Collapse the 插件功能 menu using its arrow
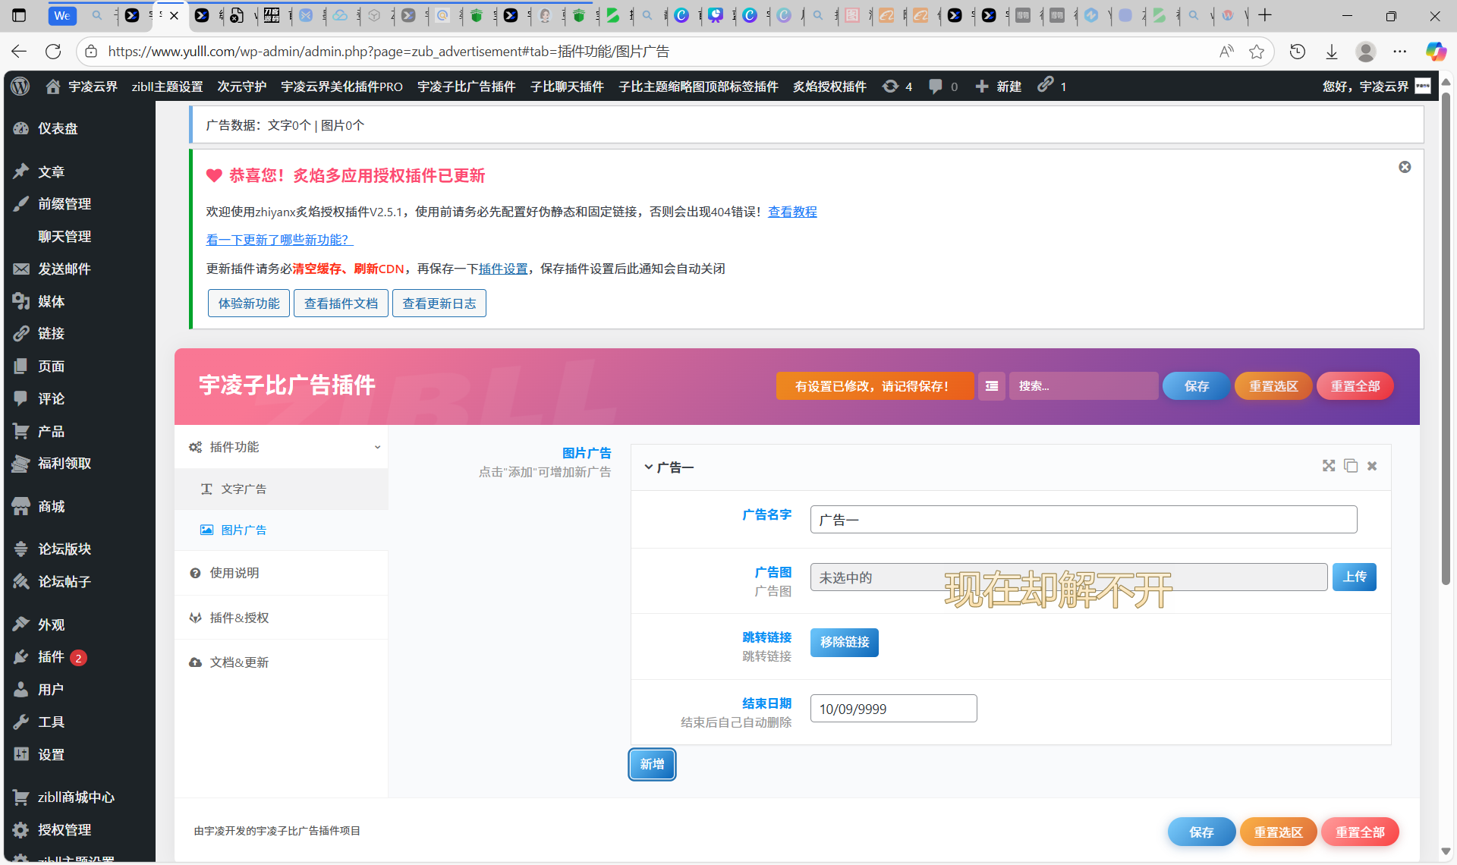Screen dimensions: 1457x865 pos(378,447)
